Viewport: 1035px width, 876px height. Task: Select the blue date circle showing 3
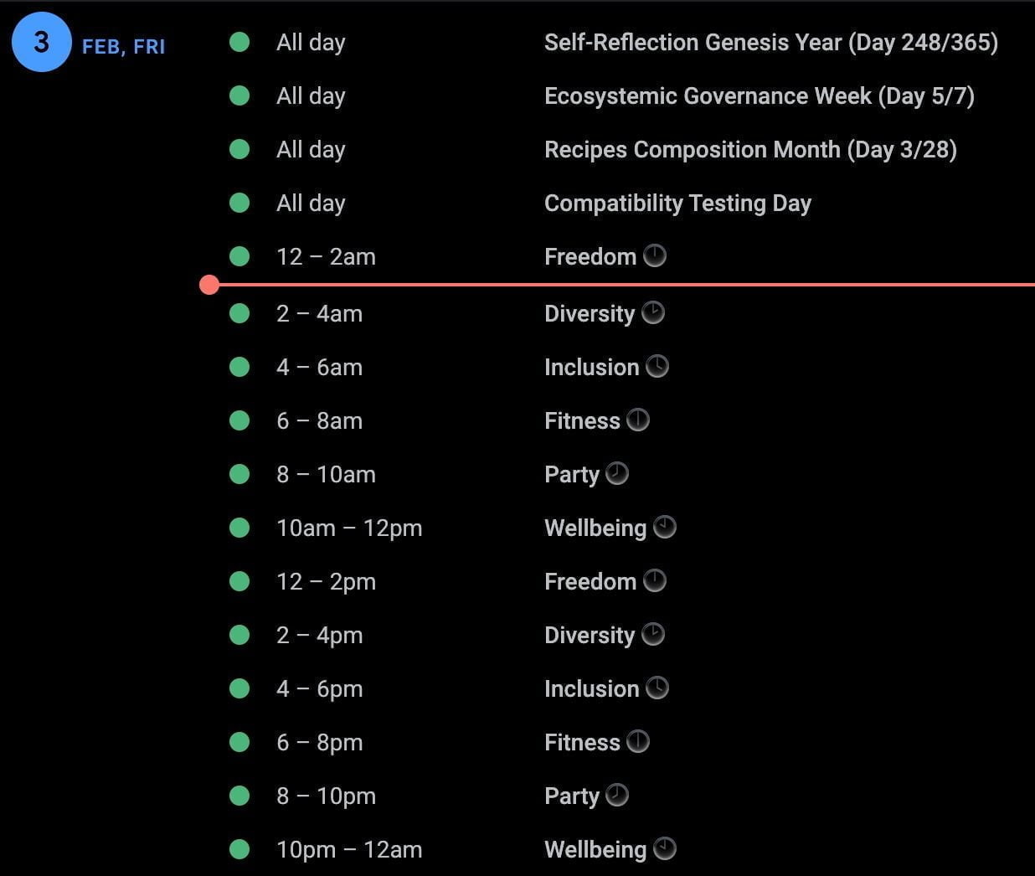point(41,42)
